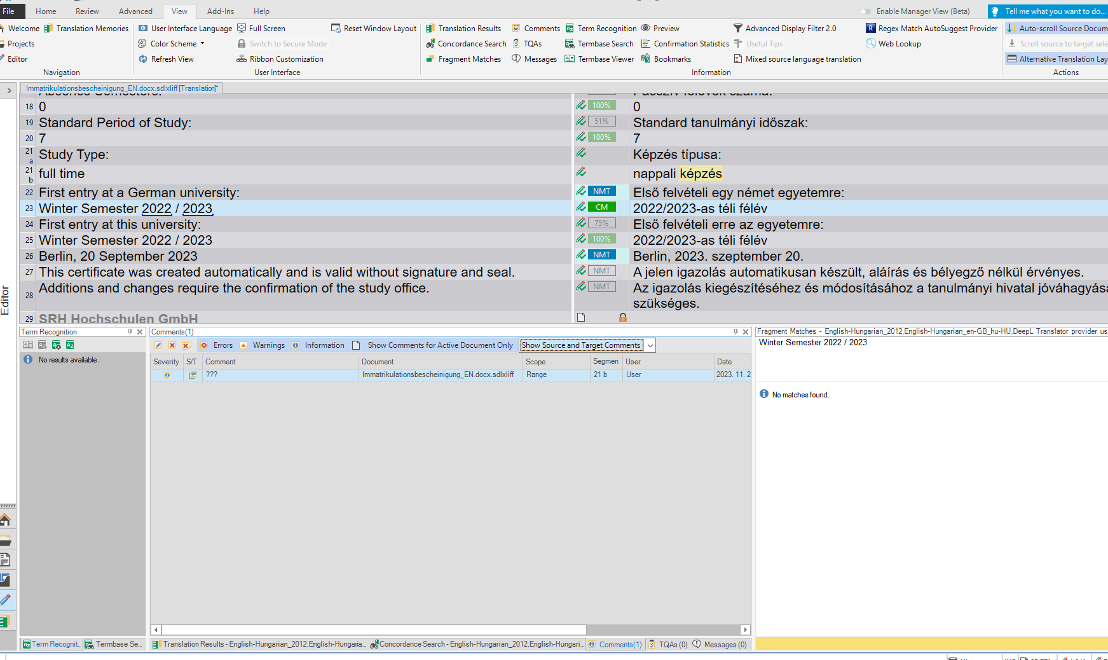This screenshot has width=1108, height=660.
Task: Sort by the Severity column header
Action: pyautogui.click(x=167, y=362)
